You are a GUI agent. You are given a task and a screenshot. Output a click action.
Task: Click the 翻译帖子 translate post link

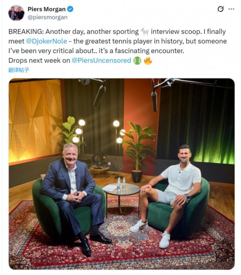point(18,70)
